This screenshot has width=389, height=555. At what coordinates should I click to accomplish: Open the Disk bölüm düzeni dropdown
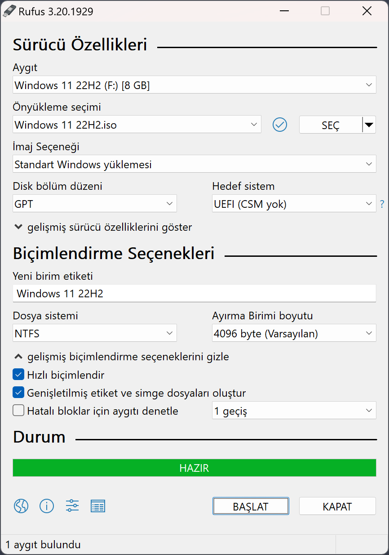(94, 203)
